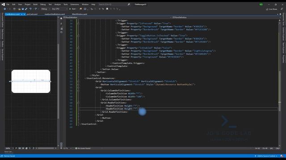Open the Project menu

(28, 4)
